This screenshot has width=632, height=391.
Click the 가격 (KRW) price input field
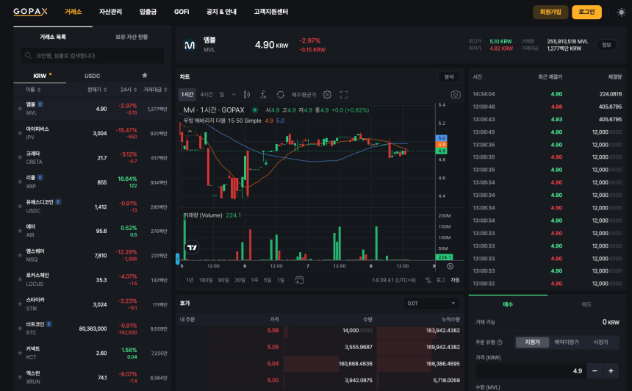tap(531, 371)
